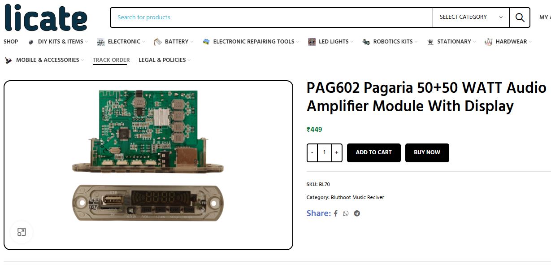The image size is (551, 269).
Task: Click the Battery menu icon
Action: (157, 42)
